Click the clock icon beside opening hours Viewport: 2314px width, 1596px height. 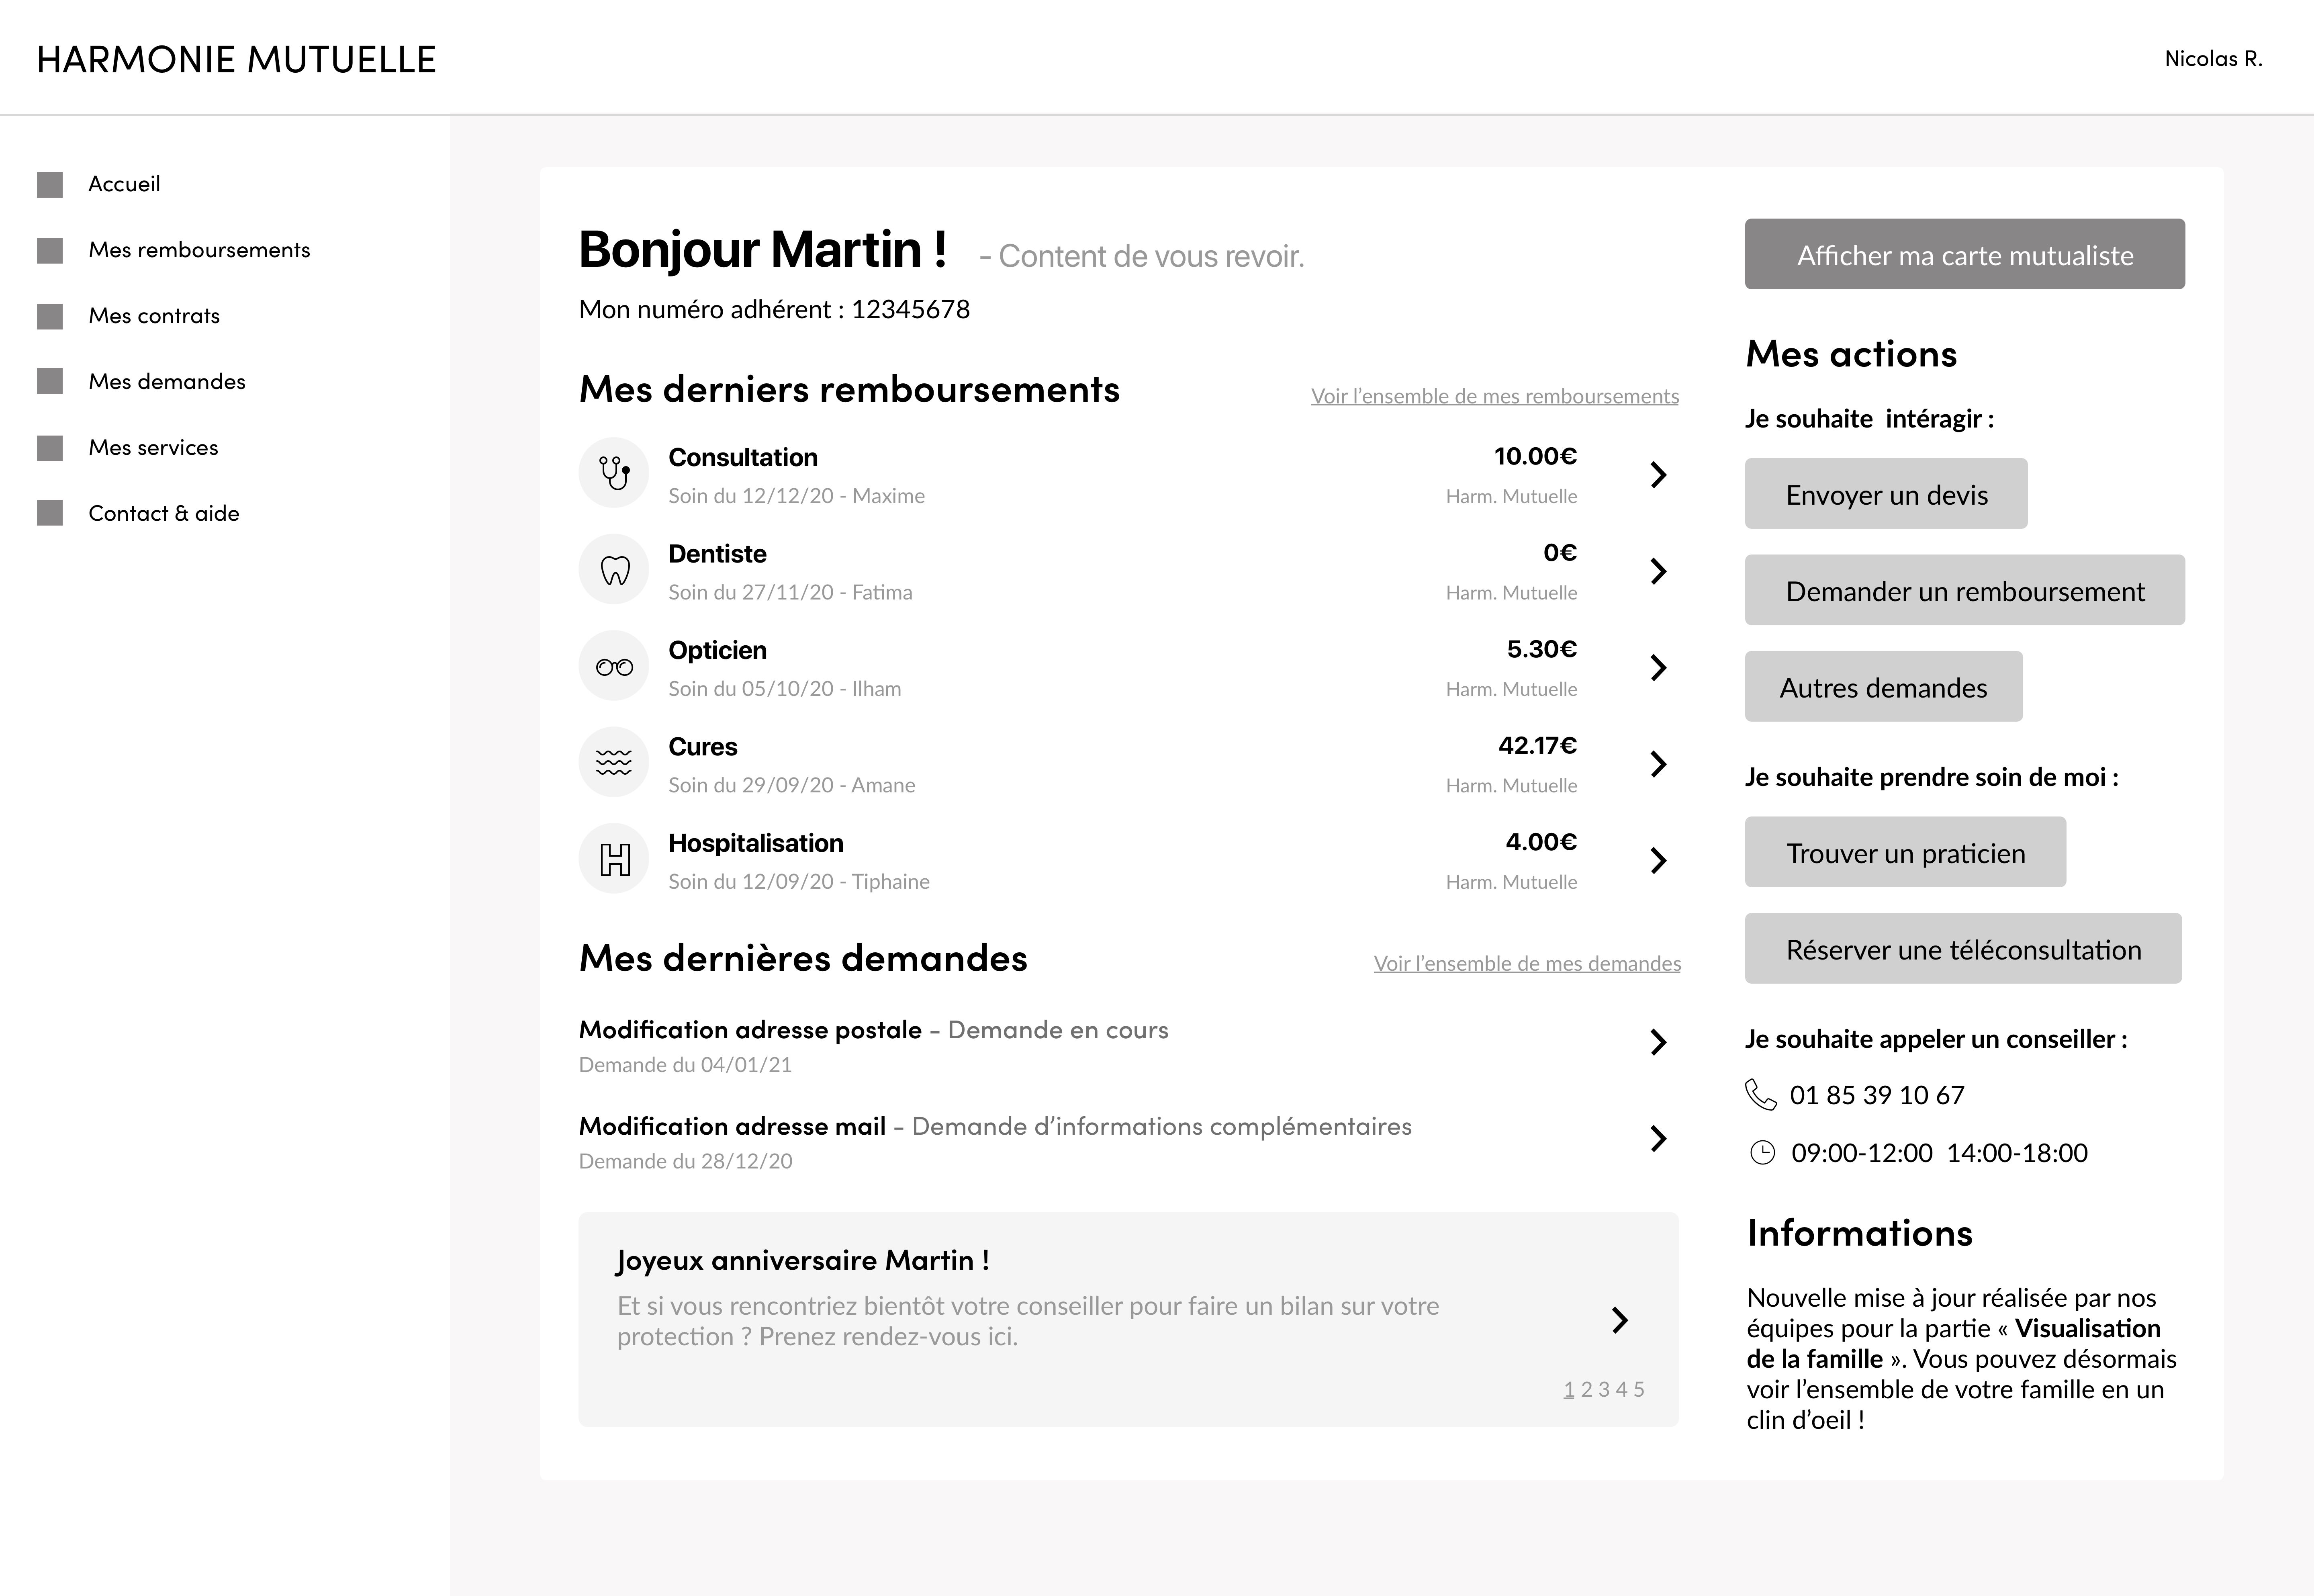1762,1153
